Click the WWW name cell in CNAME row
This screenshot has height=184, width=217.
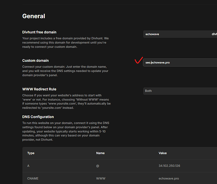tap(101, 178)
